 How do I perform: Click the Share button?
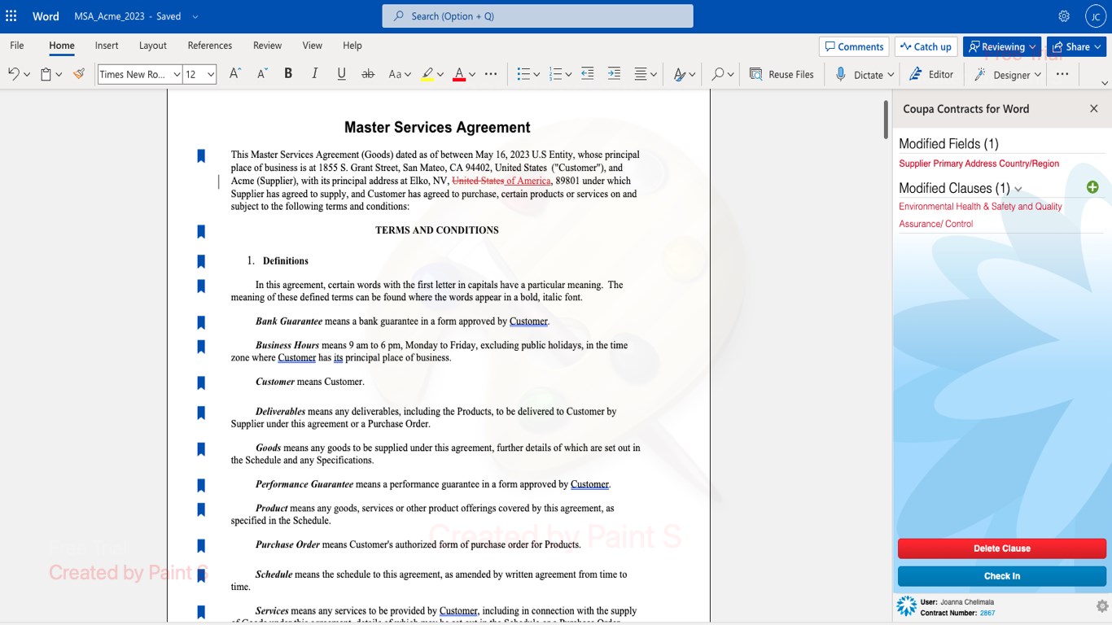click(x=1076, y=46)
